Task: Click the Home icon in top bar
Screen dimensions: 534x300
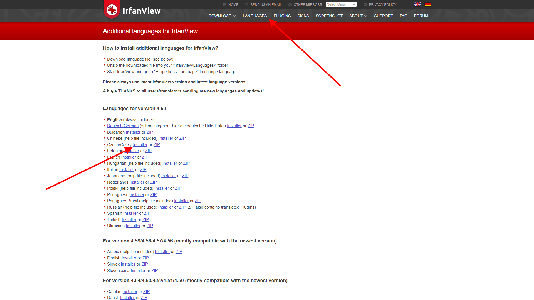Action: click(225, 5)
